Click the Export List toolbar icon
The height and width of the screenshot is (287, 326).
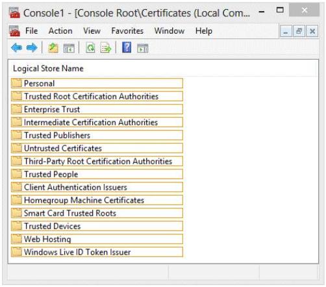pos(106,48)
